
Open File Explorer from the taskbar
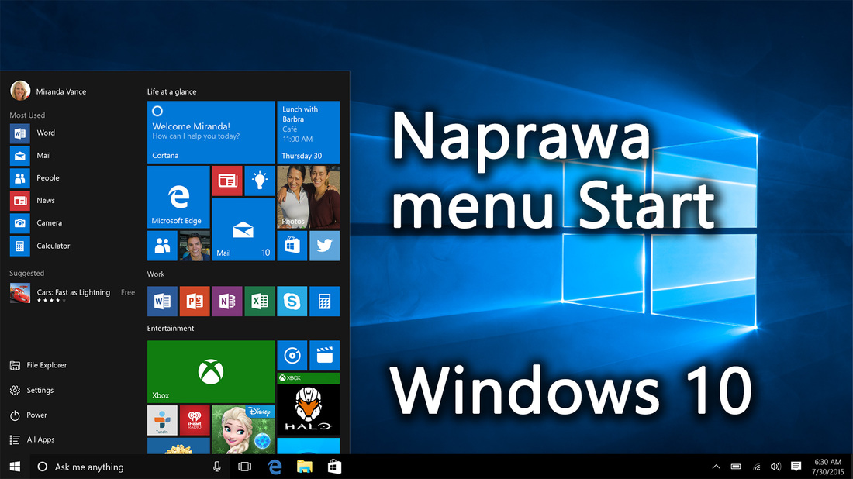coord(305,467)
